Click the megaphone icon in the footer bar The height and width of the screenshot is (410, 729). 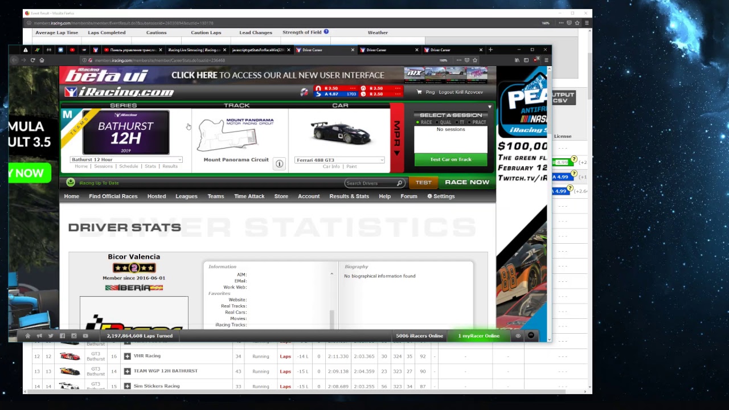pos(39,336)
